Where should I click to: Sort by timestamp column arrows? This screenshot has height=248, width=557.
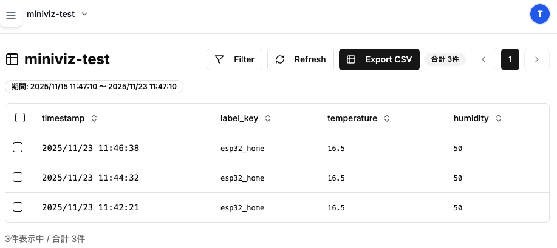(x=94, y=119)
